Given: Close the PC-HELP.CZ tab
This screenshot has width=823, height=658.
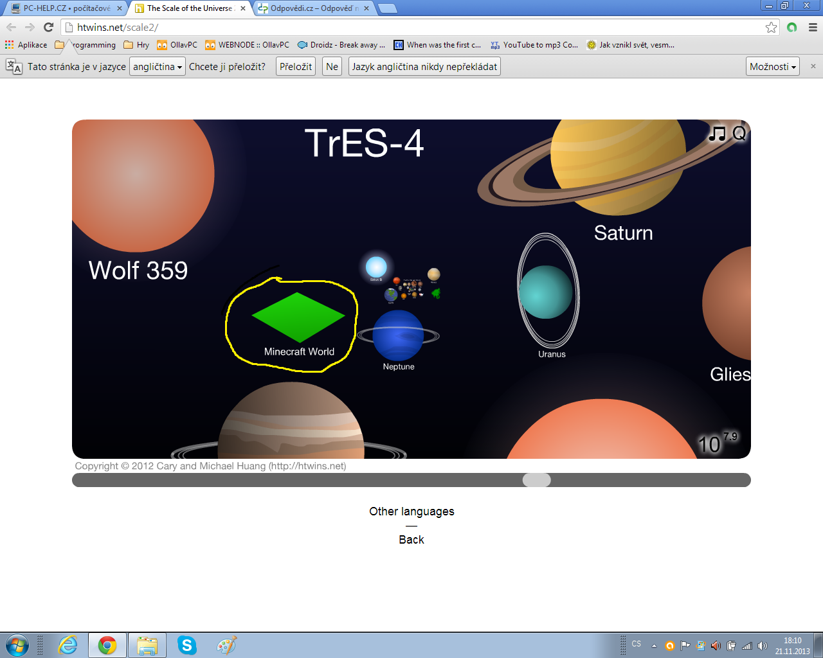Looking at the screenshot, I should [x=120, y=8].
